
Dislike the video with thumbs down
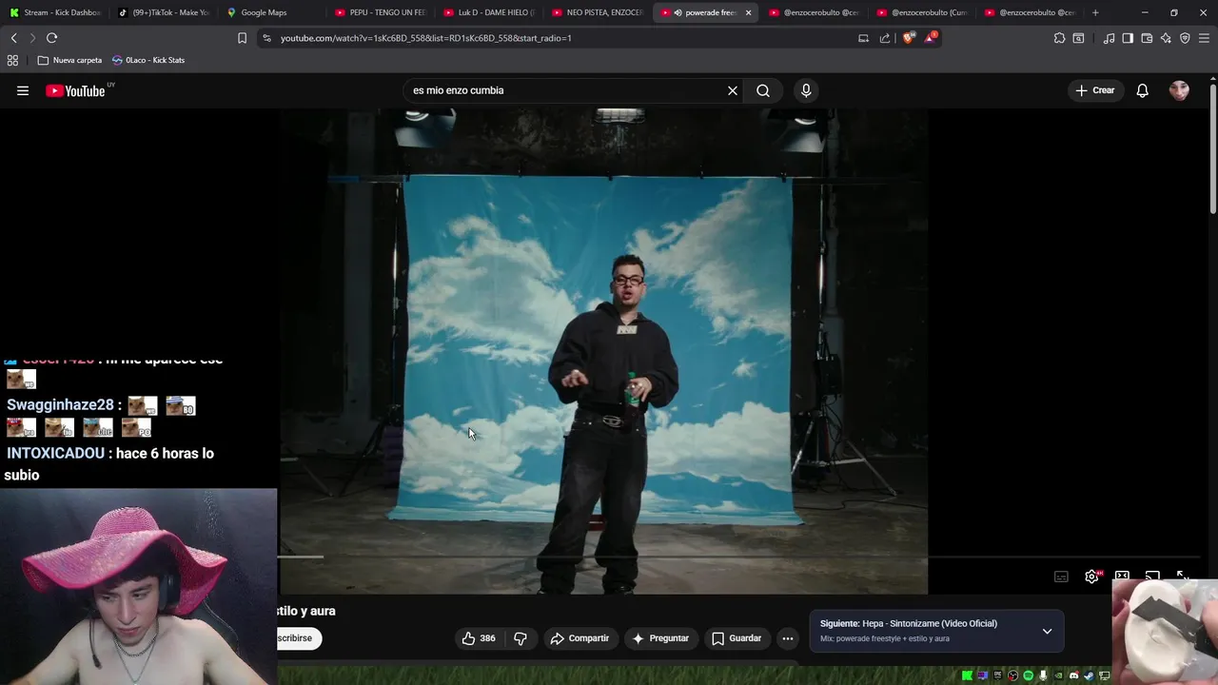(520, 638)
